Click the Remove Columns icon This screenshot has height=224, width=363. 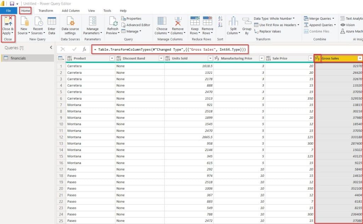pos(178,21)
